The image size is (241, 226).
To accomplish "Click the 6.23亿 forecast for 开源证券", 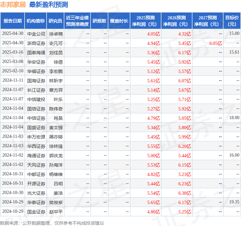I will (184, 184).
